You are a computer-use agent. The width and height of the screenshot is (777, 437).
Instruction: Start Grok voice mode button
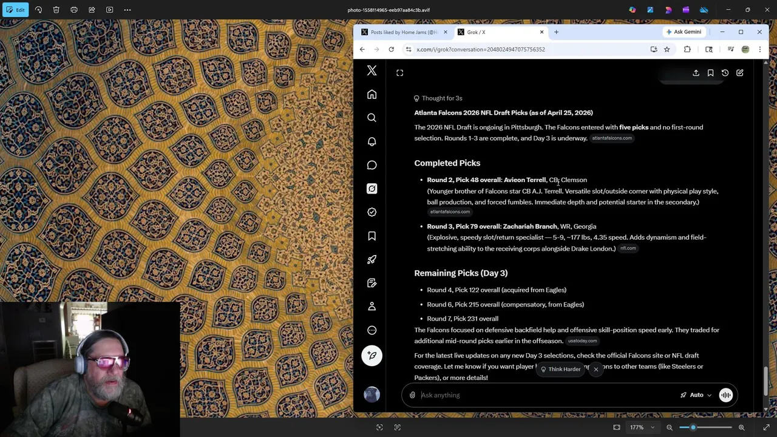click(725, 395)
